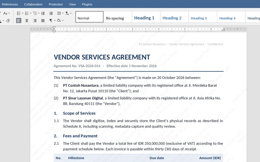
Task: Click the 'Fees and Payment' heading
Action: 80,136
